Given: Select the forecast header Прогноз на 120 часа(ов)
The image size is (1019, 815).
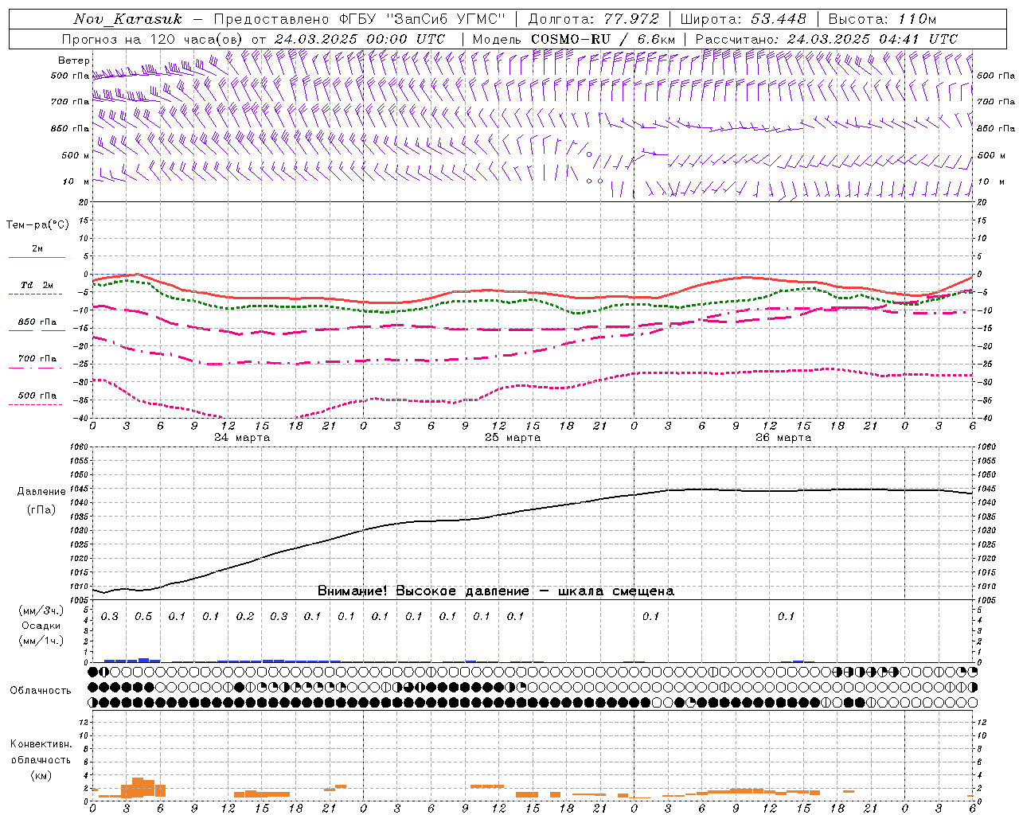Looking at the screenshot, I should 153,39.
